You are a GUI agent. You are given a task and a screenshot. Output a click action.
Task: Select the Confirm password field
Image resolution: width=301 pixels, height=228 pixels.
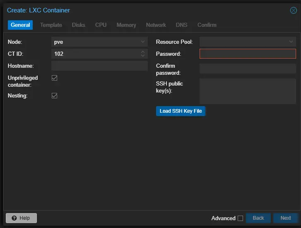tap(248, 69)
